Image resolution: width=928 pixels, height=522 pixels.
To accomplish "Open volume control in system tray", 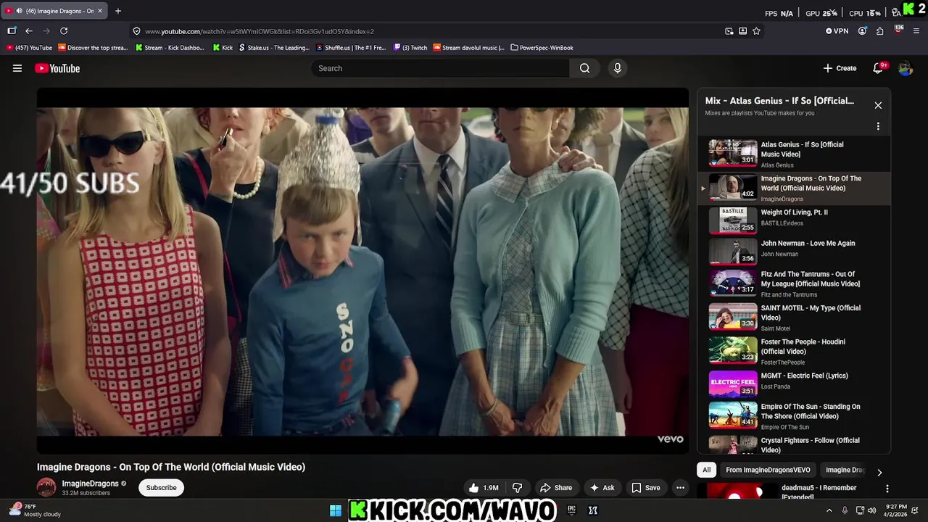I will pyautogui.click(x=871, y=510).
